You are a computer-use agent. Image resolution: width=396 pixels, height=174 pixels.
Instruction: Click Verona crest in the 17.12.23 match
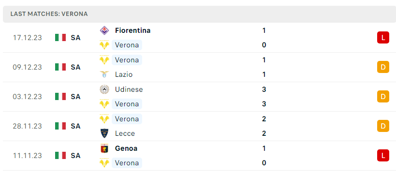(104, 45)
